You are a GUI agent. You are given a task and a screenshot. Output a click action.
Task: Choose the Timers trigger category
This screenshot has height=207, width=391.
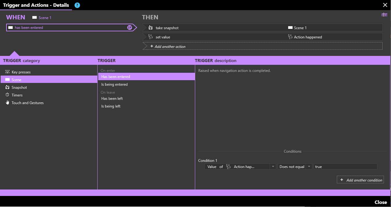click(17, 95)
